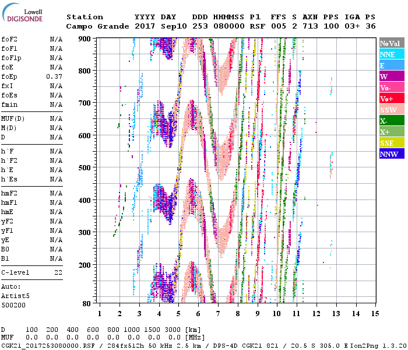The image size is (408, 350).
Task: Click the IGA value 03+
Action: pos(352,26)
